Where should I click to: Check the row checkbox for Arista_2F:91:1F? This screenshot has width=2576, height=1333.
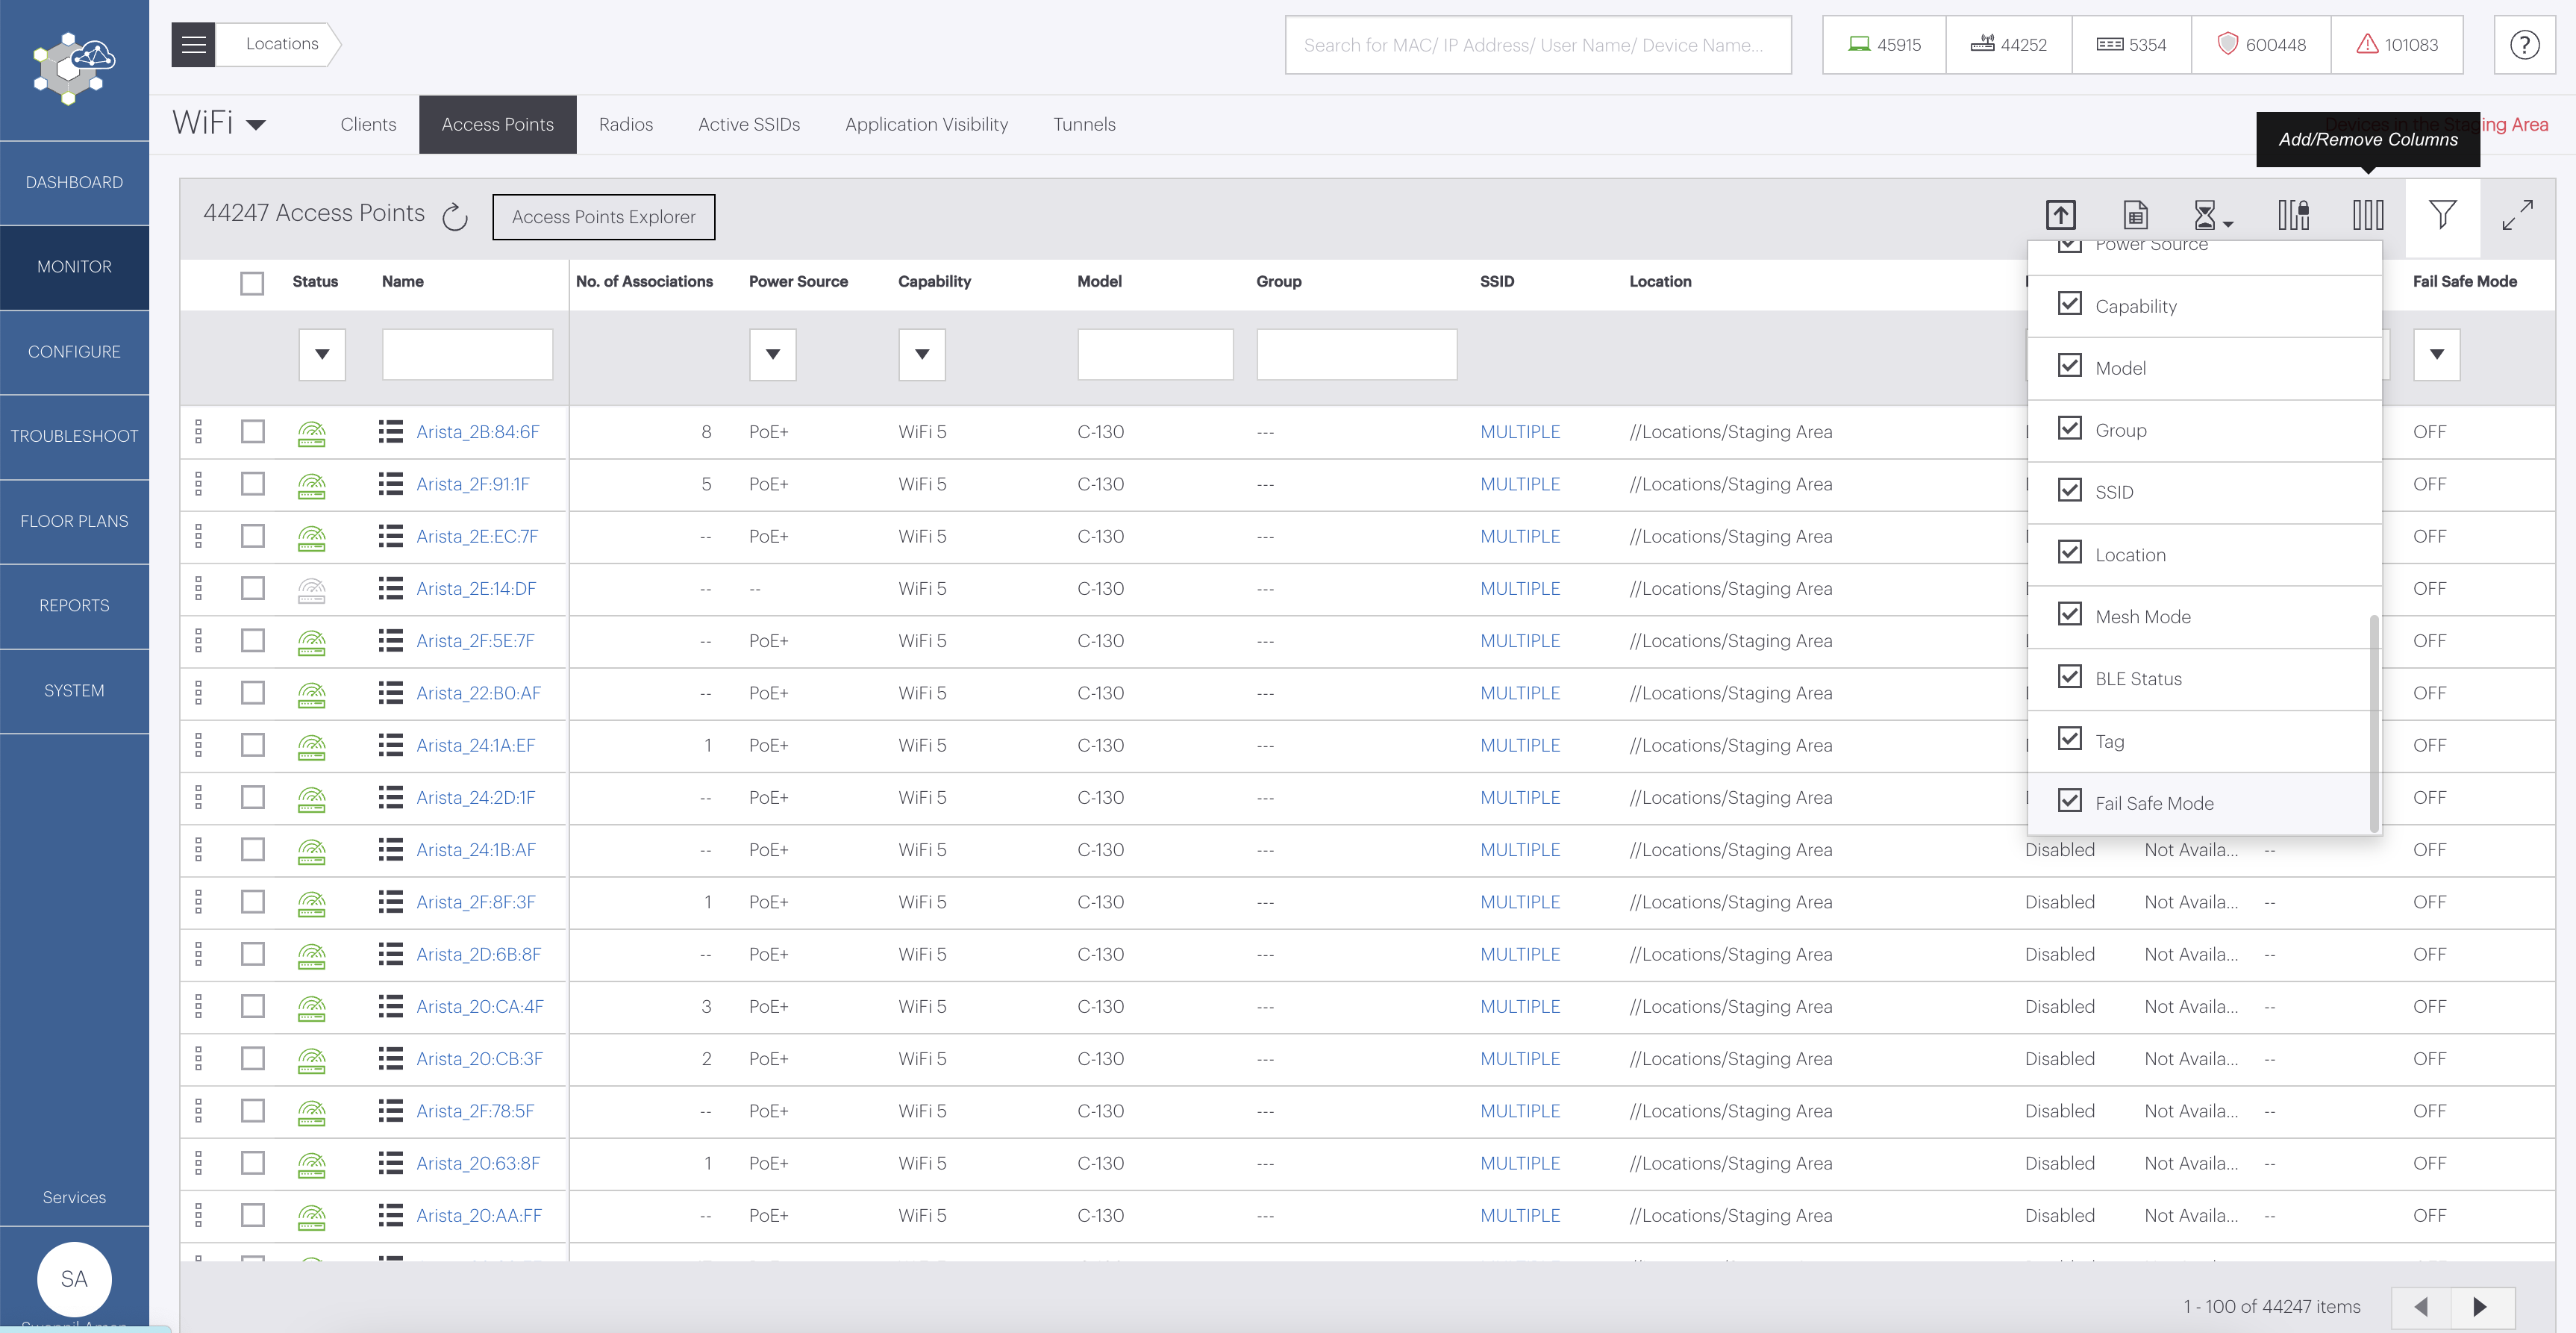point(253,484)
